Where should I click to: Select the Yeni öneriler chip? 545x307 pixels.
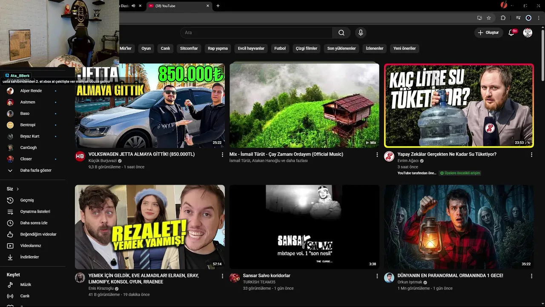coord(404,48)
